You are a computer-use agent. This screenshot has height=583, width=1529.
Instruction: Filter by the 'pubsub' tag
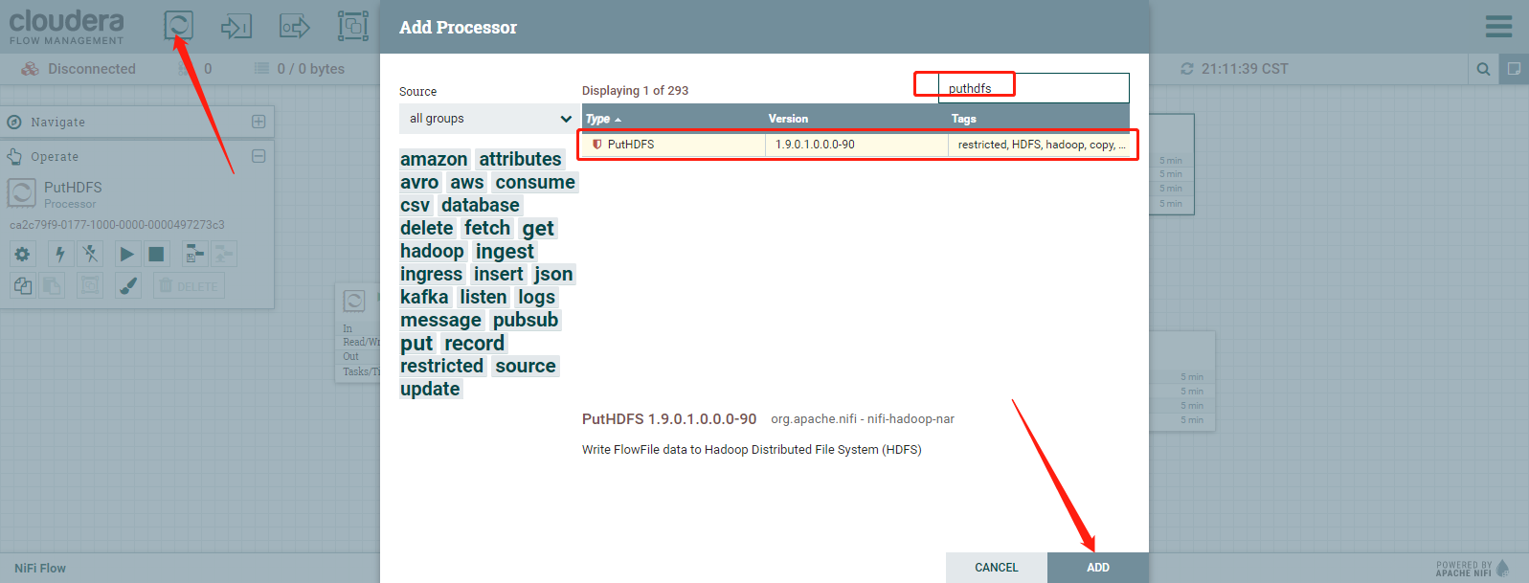(526, 320)
